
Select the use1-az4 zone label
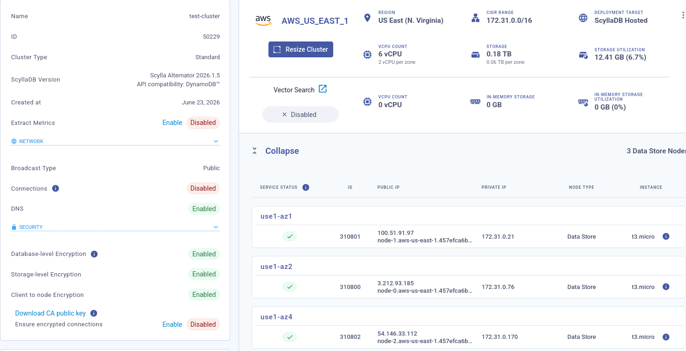(276, 317)
